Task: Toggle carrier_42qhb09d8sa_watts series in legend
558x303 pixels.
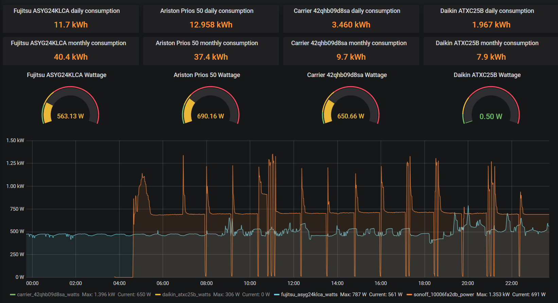Action: [48, 295]
